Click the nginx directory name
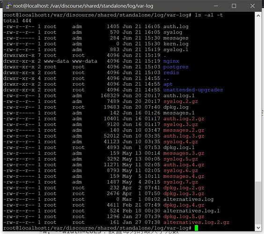The image size is (264, 234). click(171, 61)
